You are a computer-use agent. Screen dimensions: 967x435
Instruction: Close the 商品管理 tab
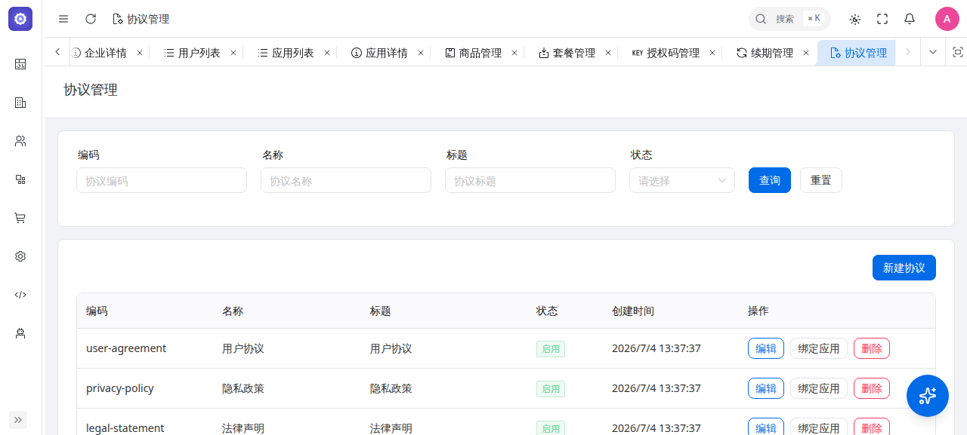click(x=514, y=53)
